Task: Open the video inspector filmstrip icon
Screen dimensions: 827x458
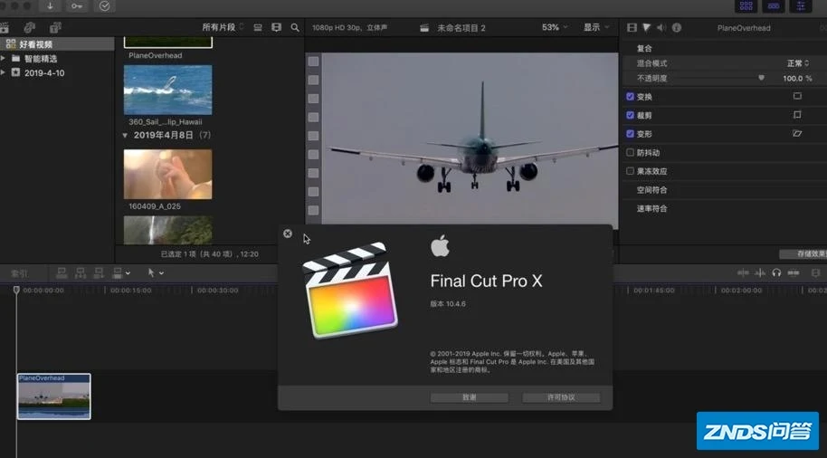Action: coord(632,27)
